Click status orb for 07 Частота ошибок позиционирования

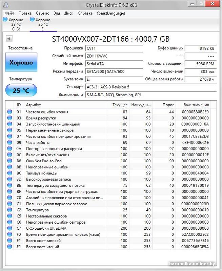click(x=10, y=136)
